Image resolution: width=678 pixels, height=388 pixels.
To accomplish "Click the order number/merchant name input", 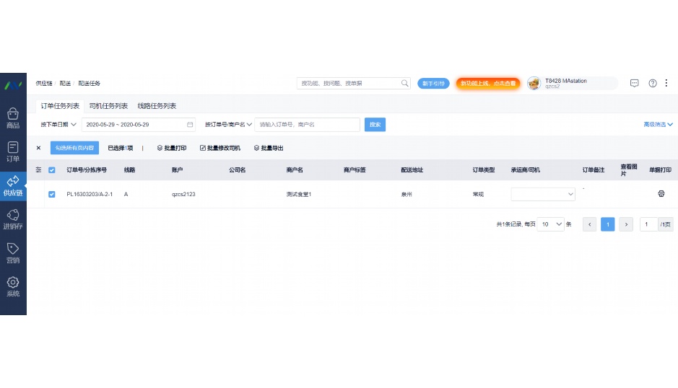I will pos(307,125).
